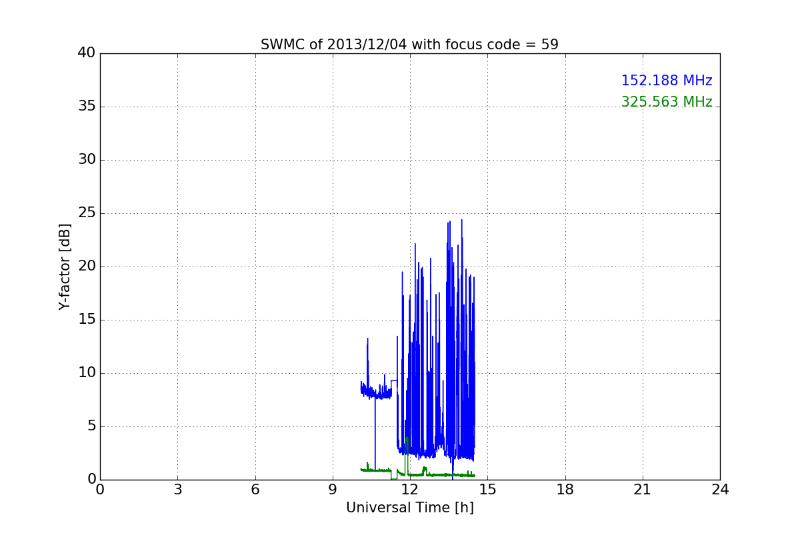This screenshot has width=800, height=533.
Task: Click the x-axis tick label '24'
Action: pyautogui.click(x=720, y=490)
